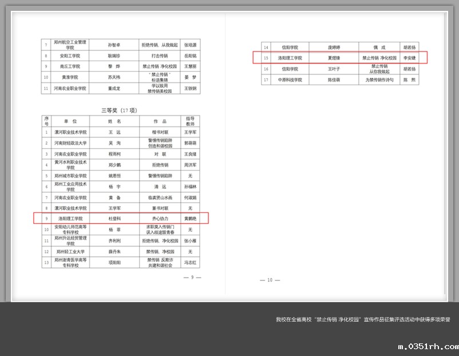This screenshot has width=459, height=356.
Task: Click the 指导教师 column header
Action: point(190,122)
